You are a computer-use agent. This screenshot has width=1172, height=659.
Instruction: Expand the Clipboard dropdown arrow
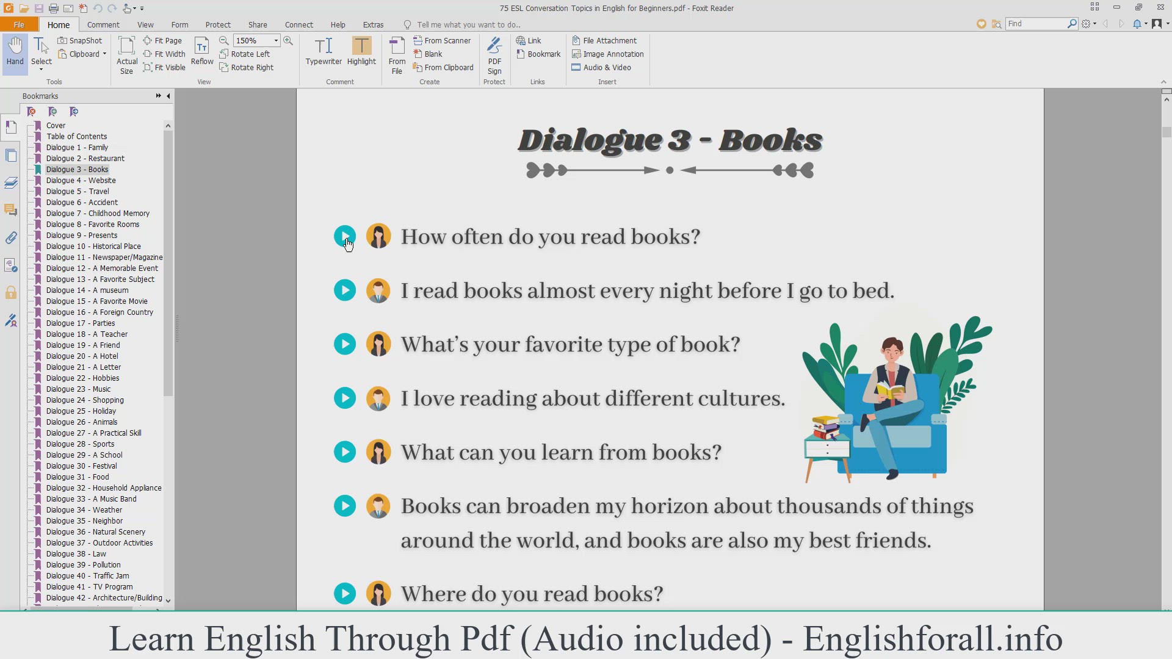104,54
